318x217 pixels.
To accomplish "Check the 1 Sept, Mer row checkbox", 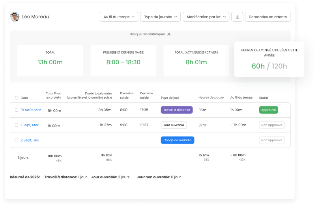I will point(17,125).
